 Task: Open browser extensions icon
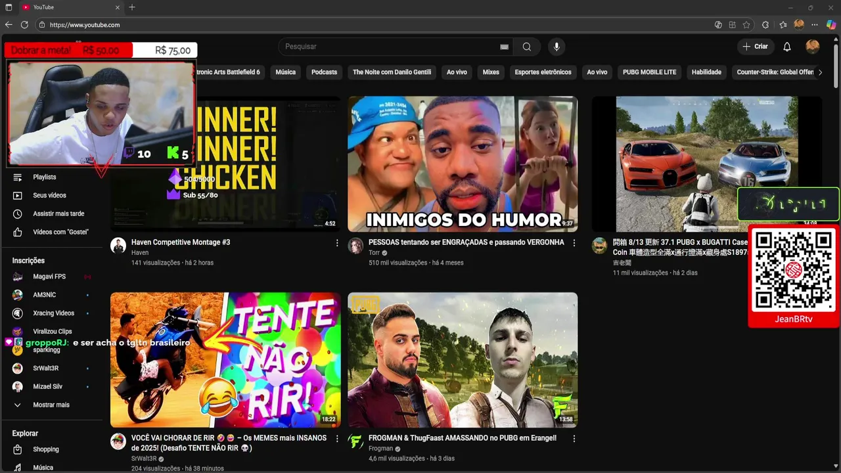click(x=765, y=25)
